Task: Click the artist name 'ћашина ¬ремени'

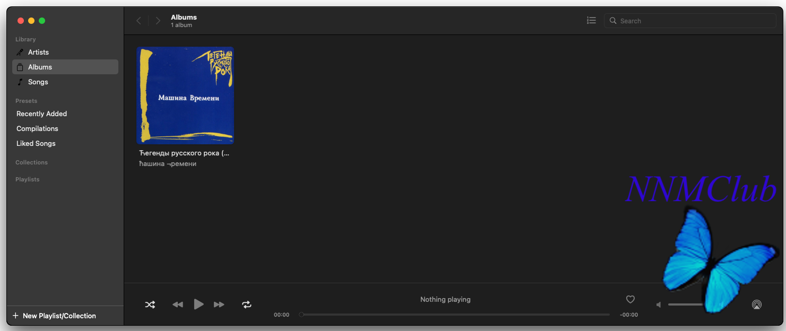Action: pos(168,164)
